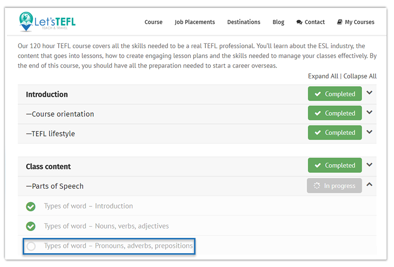Click the Let's TEFL logo
The width and height of the screenshot is (394, 267).
click(x=47, y=22)
